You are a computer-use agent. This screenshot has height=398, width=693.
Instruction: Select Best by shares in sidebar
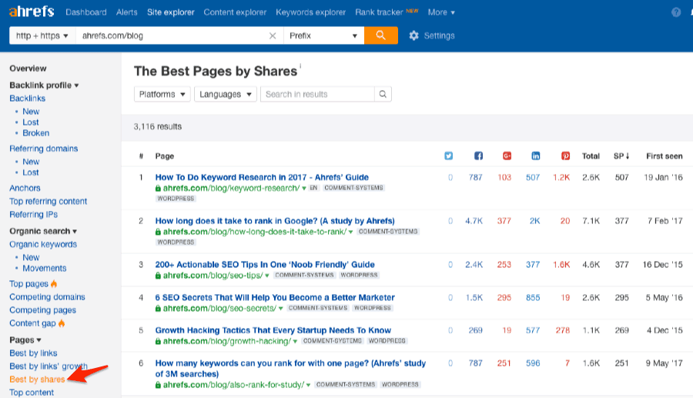coord(37,380)
